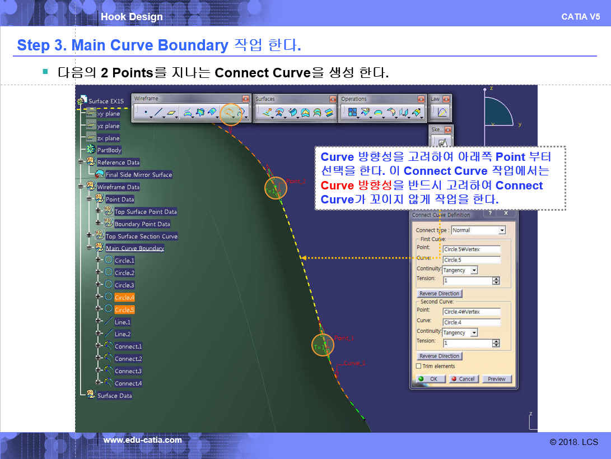Click the Plane tool in Wireframe toolbar
Viewport: 611px width, 459px height.
click(x=171, y=113)
